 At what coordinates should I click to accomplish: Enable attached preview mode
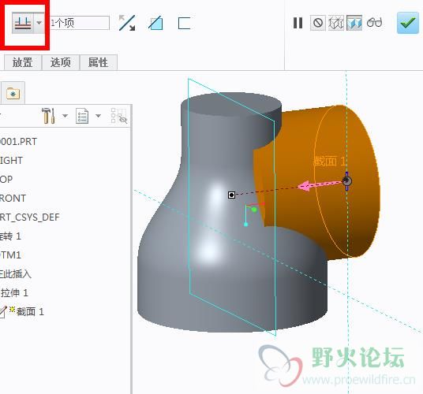click(354, 23)
